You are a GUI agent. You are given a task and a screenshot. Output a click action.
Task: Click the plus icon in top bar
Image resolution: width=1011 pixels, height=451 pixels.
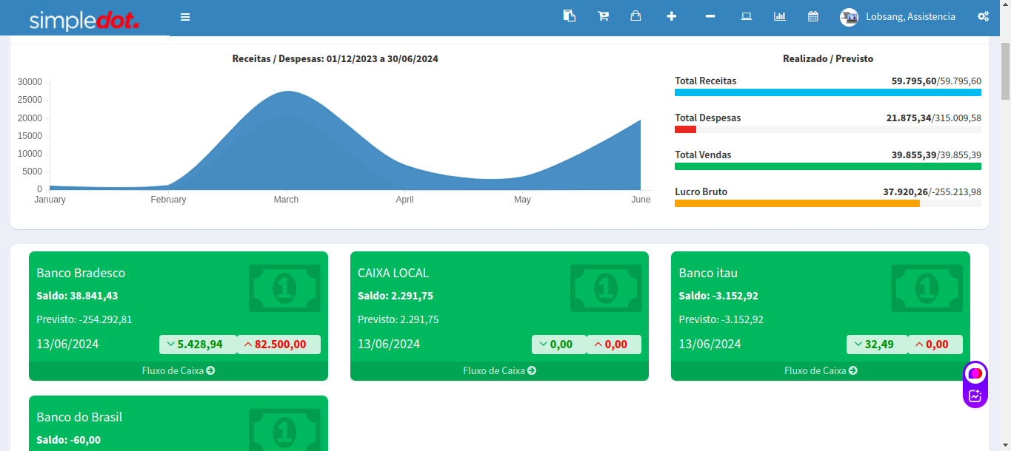click(x=671, y=16)
